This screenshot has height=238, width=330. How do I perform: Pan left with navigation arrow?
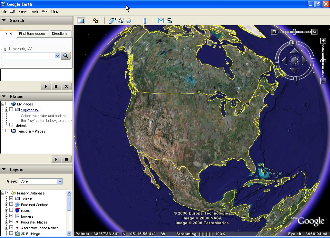click(x=285, y=61)
